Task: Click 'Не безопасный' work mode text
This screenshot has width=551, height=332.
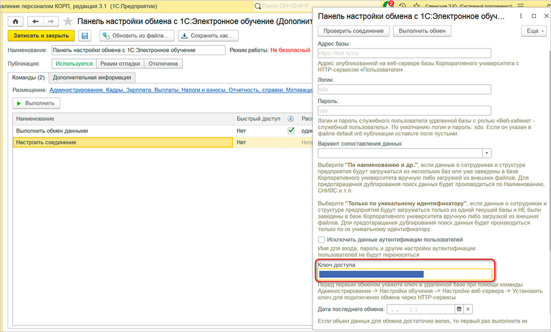Action: 290,50
